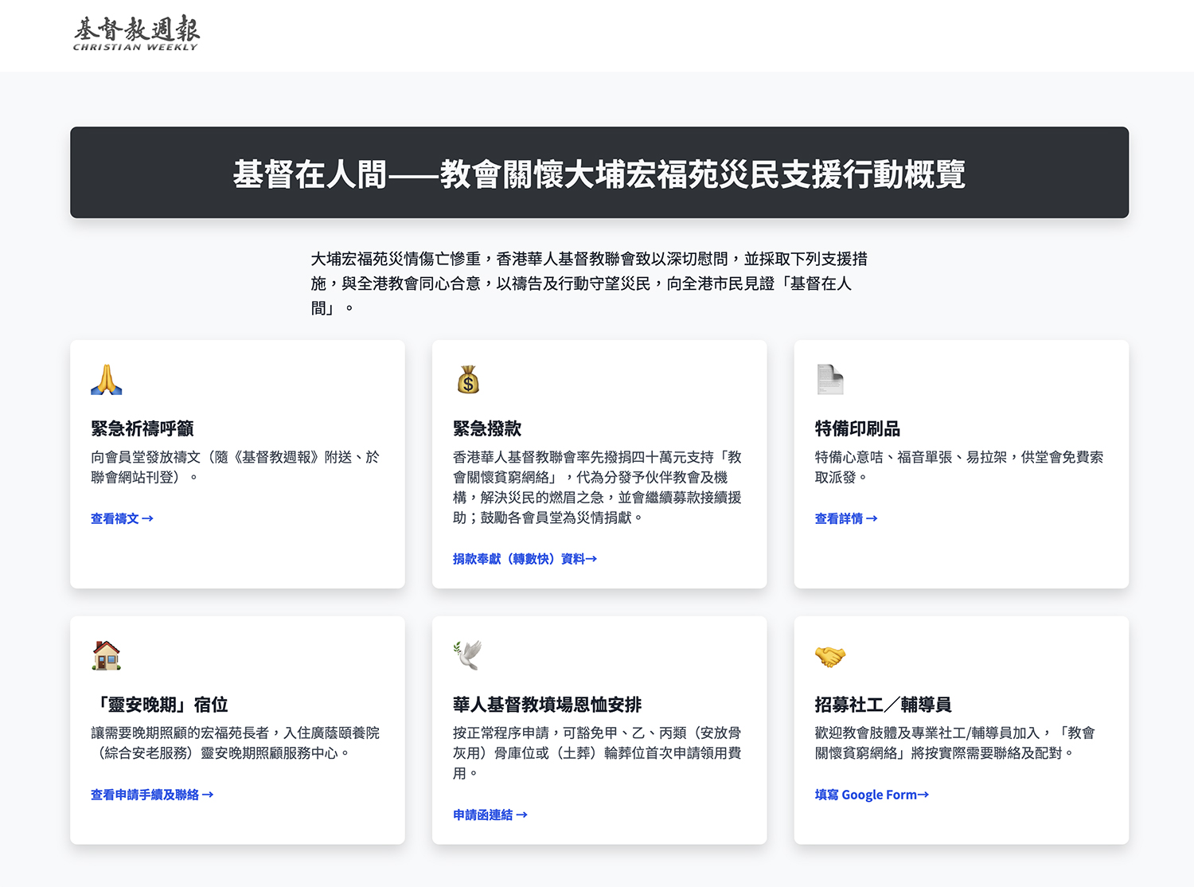This screenshot has width=1194, height=887.
Task: Click the money bag icon
Action: 468,380
